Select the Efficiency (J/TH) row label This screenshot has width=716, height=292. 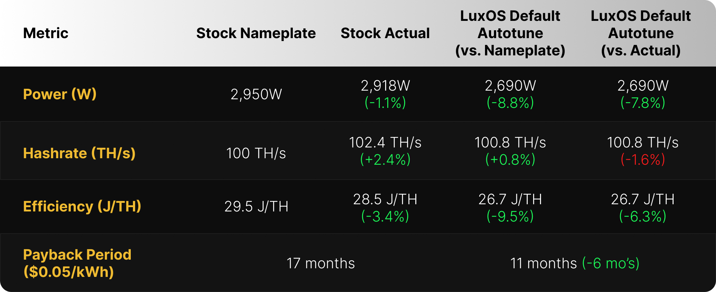pos(82,206)
